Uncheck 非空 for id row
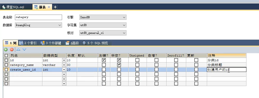The width and height of the screenshot is (259, 98). point(119,60)
